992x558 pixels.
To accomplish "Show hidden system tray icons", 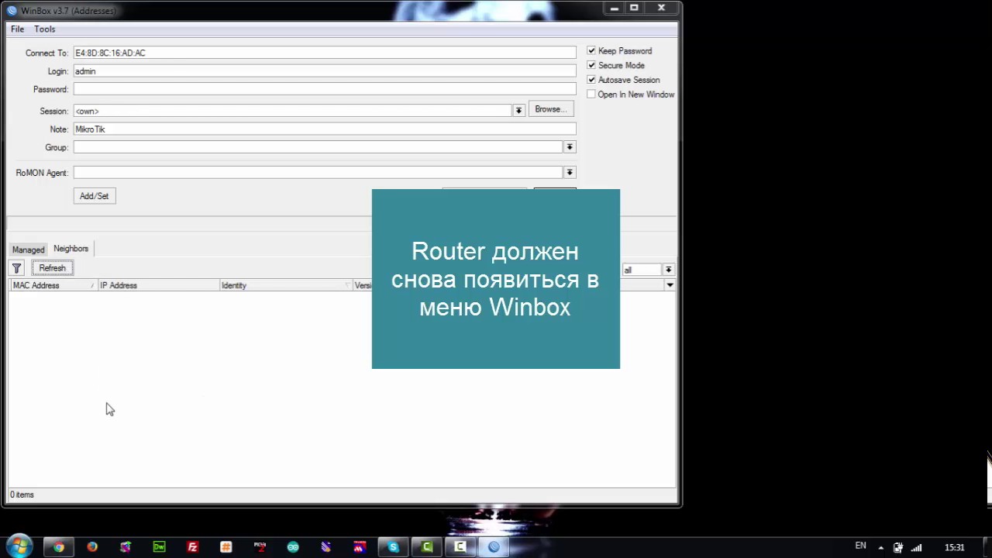I will [x=880, y=548].
